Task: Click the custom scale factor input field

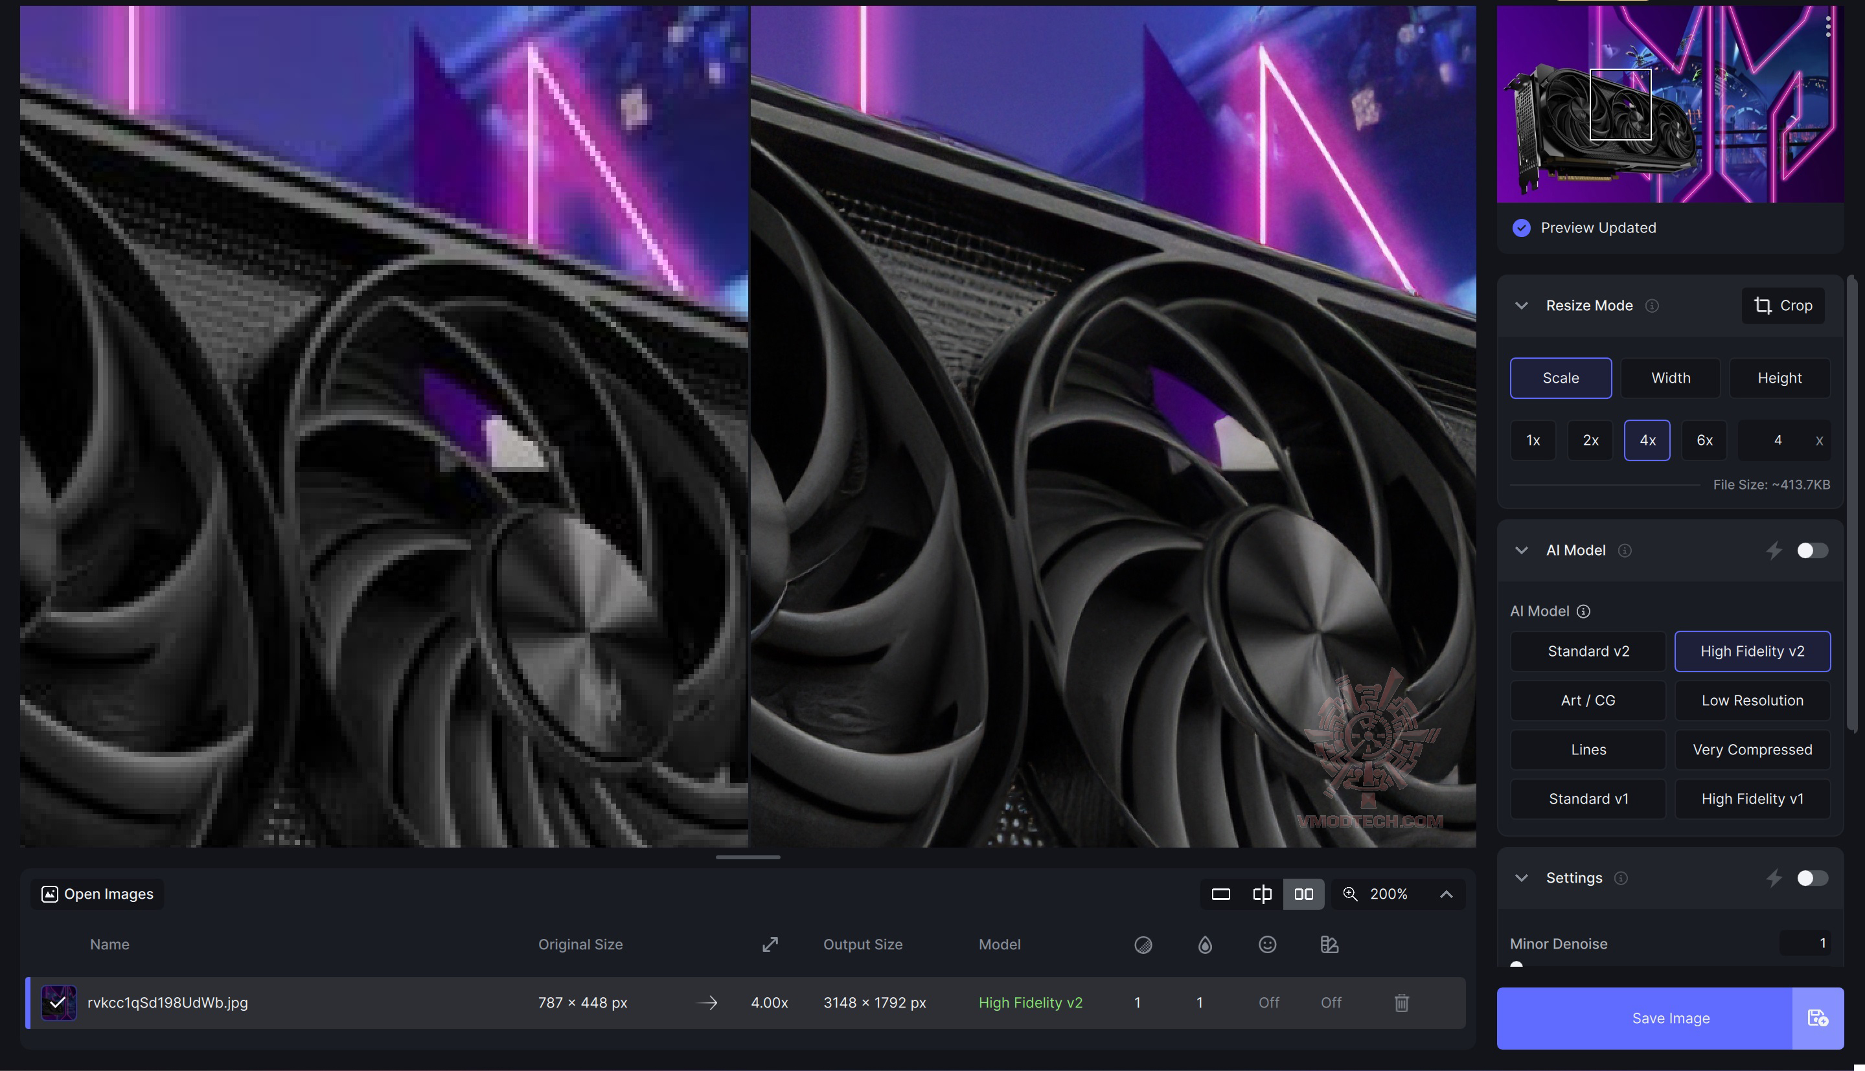Action: tap(1776, 440)
